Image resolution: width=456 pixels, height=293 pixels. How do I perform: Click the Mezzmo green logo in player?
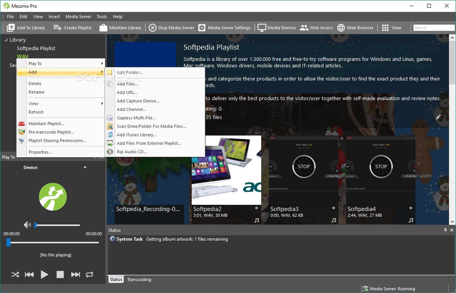[53, 197]
